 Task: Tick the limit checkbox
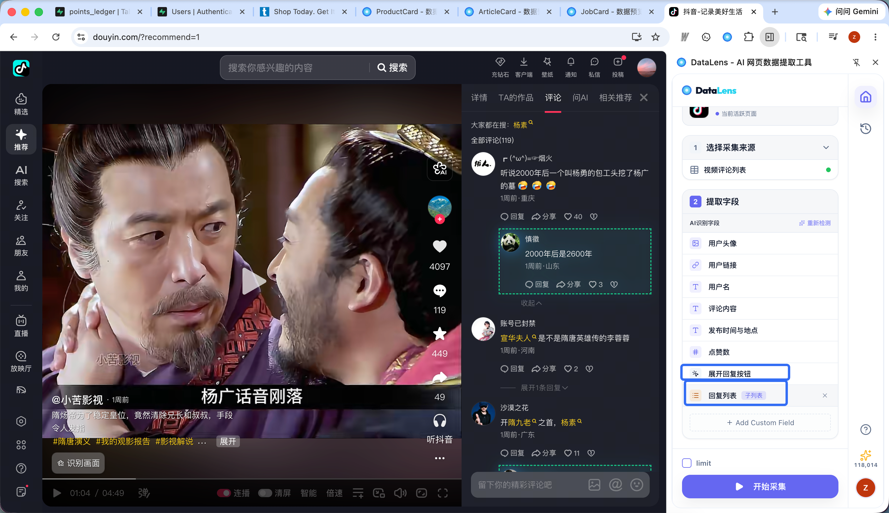coord(687,463)
